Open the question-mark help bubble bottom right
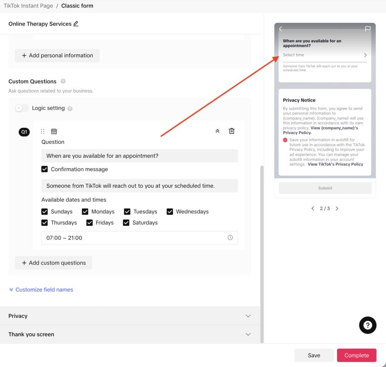 368,325
